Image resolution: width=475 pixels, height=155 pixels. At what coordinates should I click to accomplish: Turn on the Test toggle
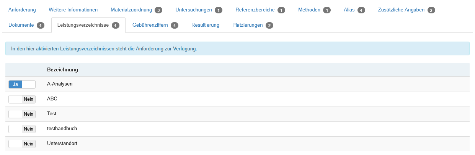click(x=22, y=114)
